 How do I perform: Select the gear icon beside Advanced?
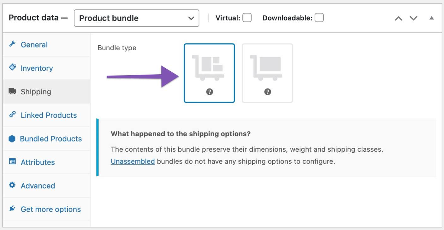(12, 186)
